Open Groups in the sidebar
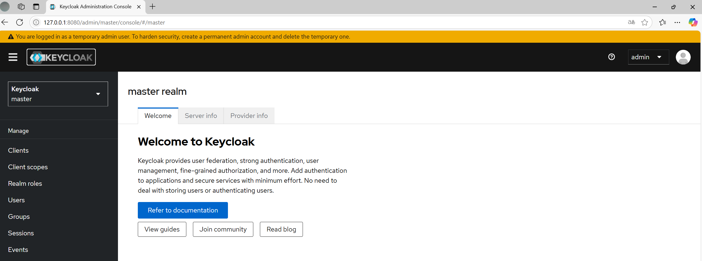The width and height of the screenshot is (702, 261). (x=19, y=217)
